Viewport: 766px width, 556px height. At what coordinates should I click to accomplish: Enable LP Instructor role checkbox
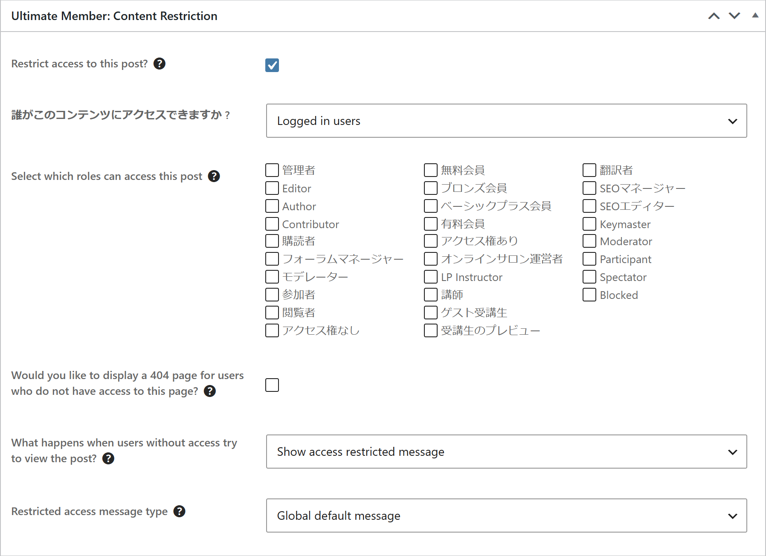click(x=431, y=277)
